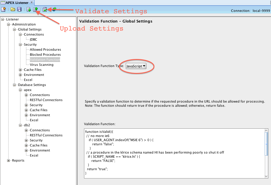Select RESTful Connections under apex
Viewport: 271px width, 185px height.
pos(46,100)
